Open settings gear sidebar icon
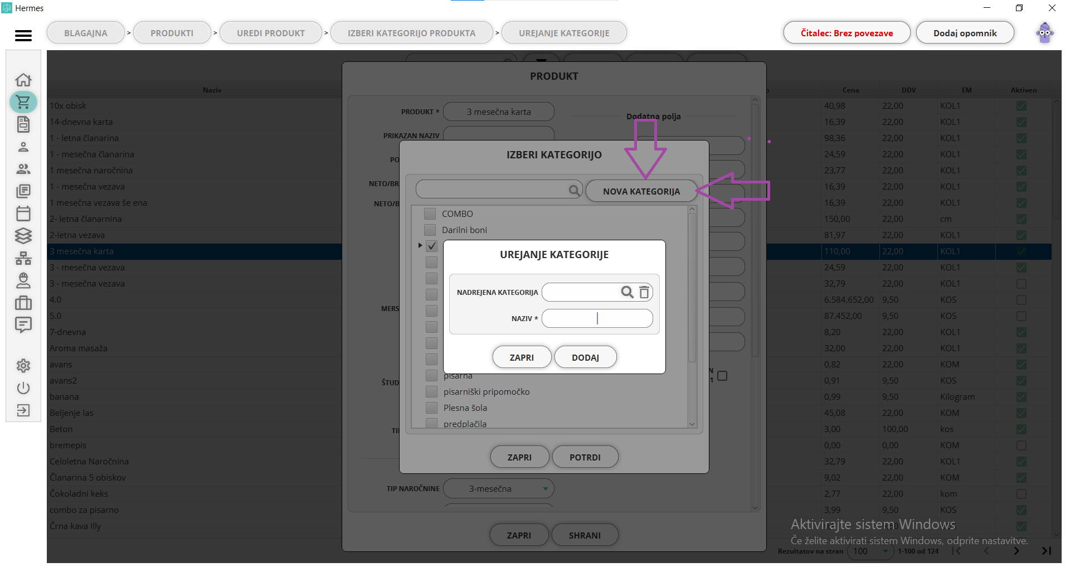 [x=23, y=366]
